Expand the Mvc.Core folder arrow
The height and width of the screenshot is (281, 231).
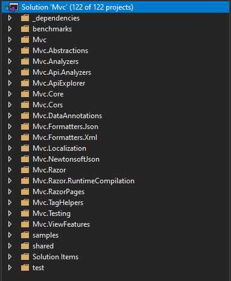pyautogui.click(x=10, y=94)
